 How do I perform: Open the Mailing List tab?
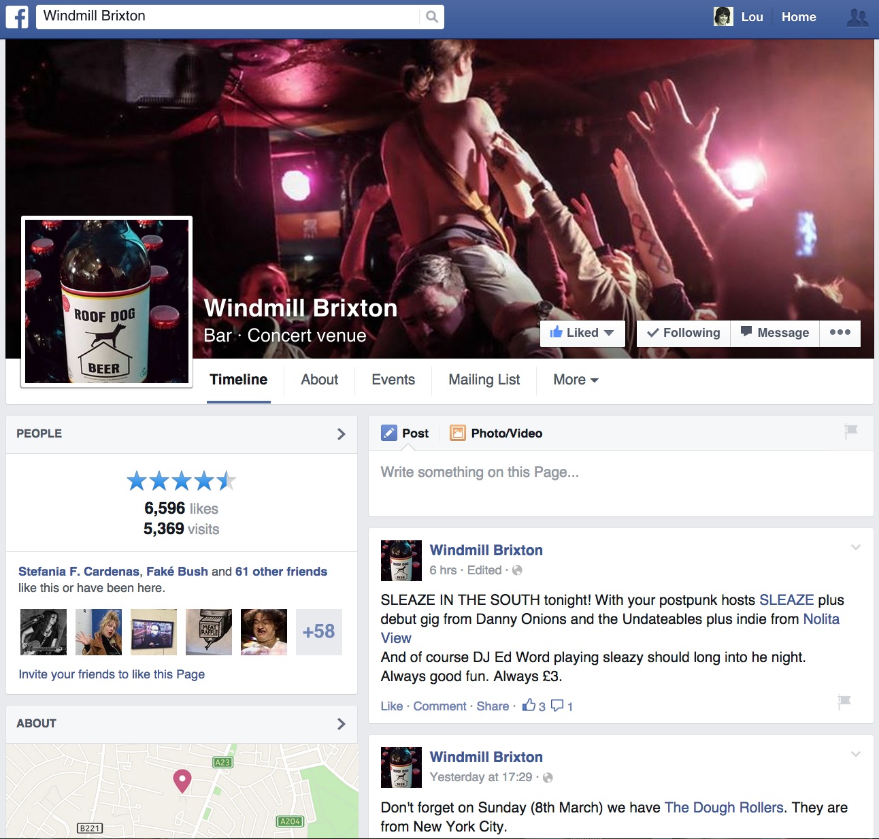484,380
